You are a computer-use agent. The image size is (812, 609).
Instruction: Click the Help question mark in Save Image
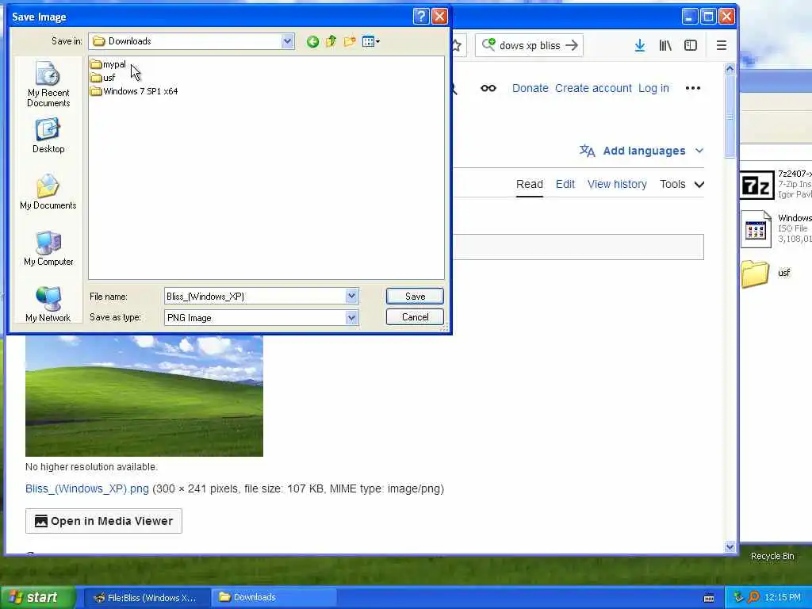(421, 17)
